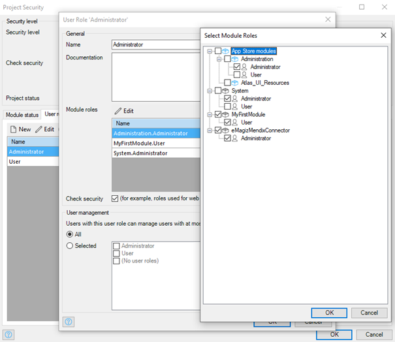Confirm with OK in Select Module Roles
This screenshot has height=342, width=395.
click(x=329, y=313)
